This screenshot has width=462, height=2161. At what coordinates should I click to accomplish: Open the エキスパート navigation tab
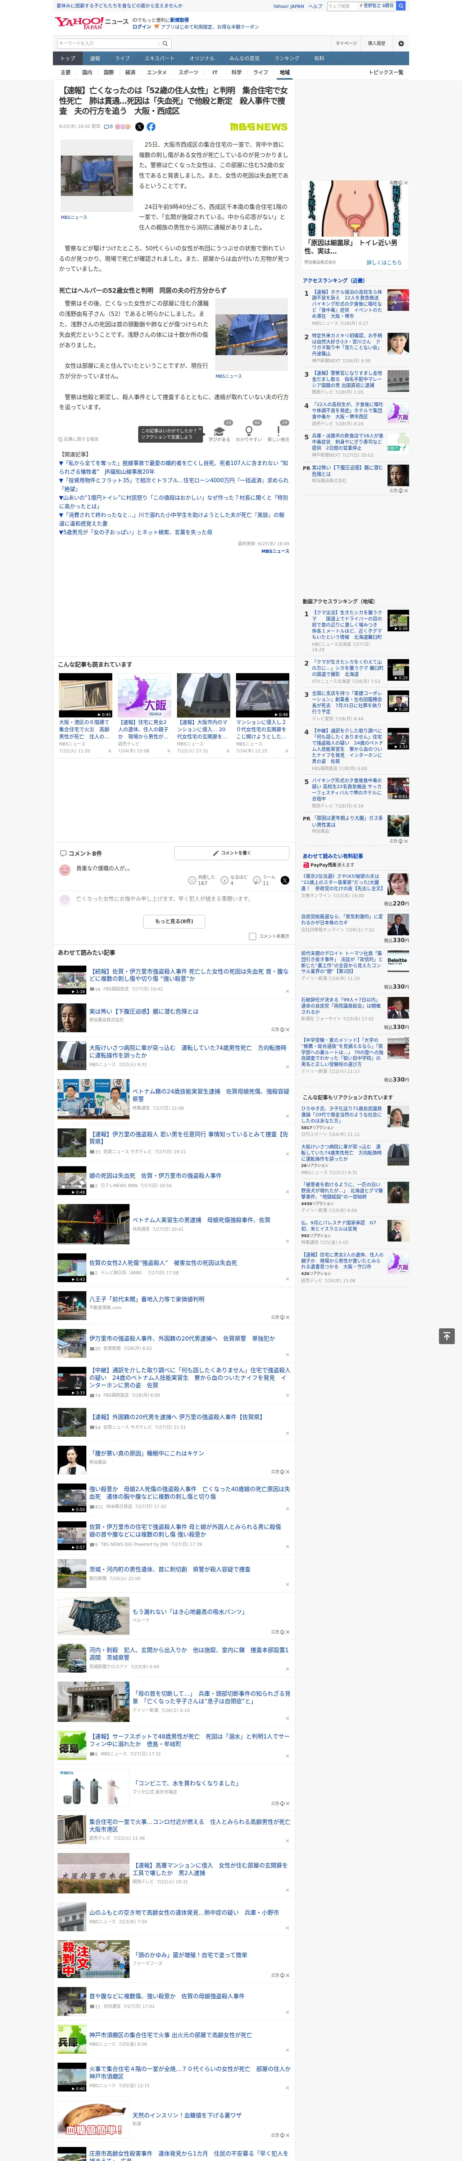(x=159, y=59)
